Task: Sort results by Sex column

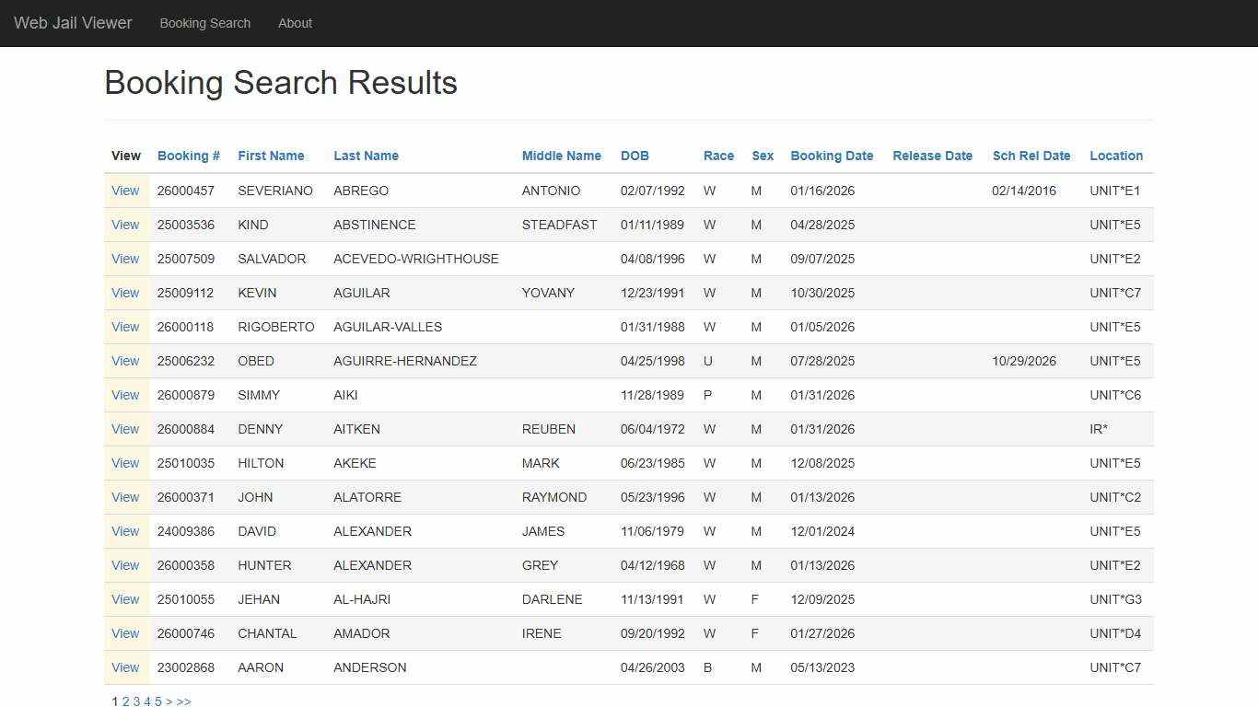Action: click(x=763, y=156)
